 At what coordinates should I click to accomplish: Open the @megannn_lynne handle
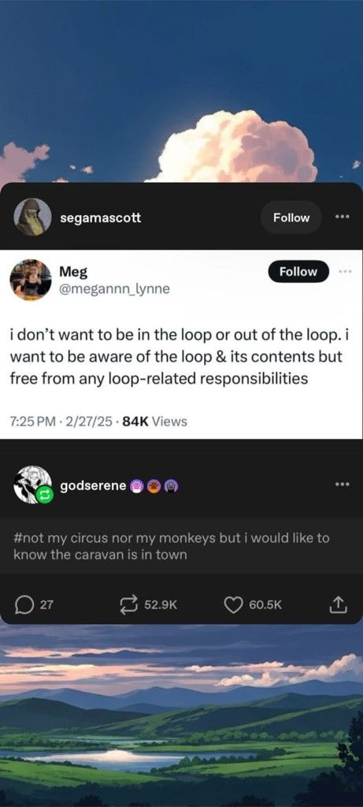(114, 289)
